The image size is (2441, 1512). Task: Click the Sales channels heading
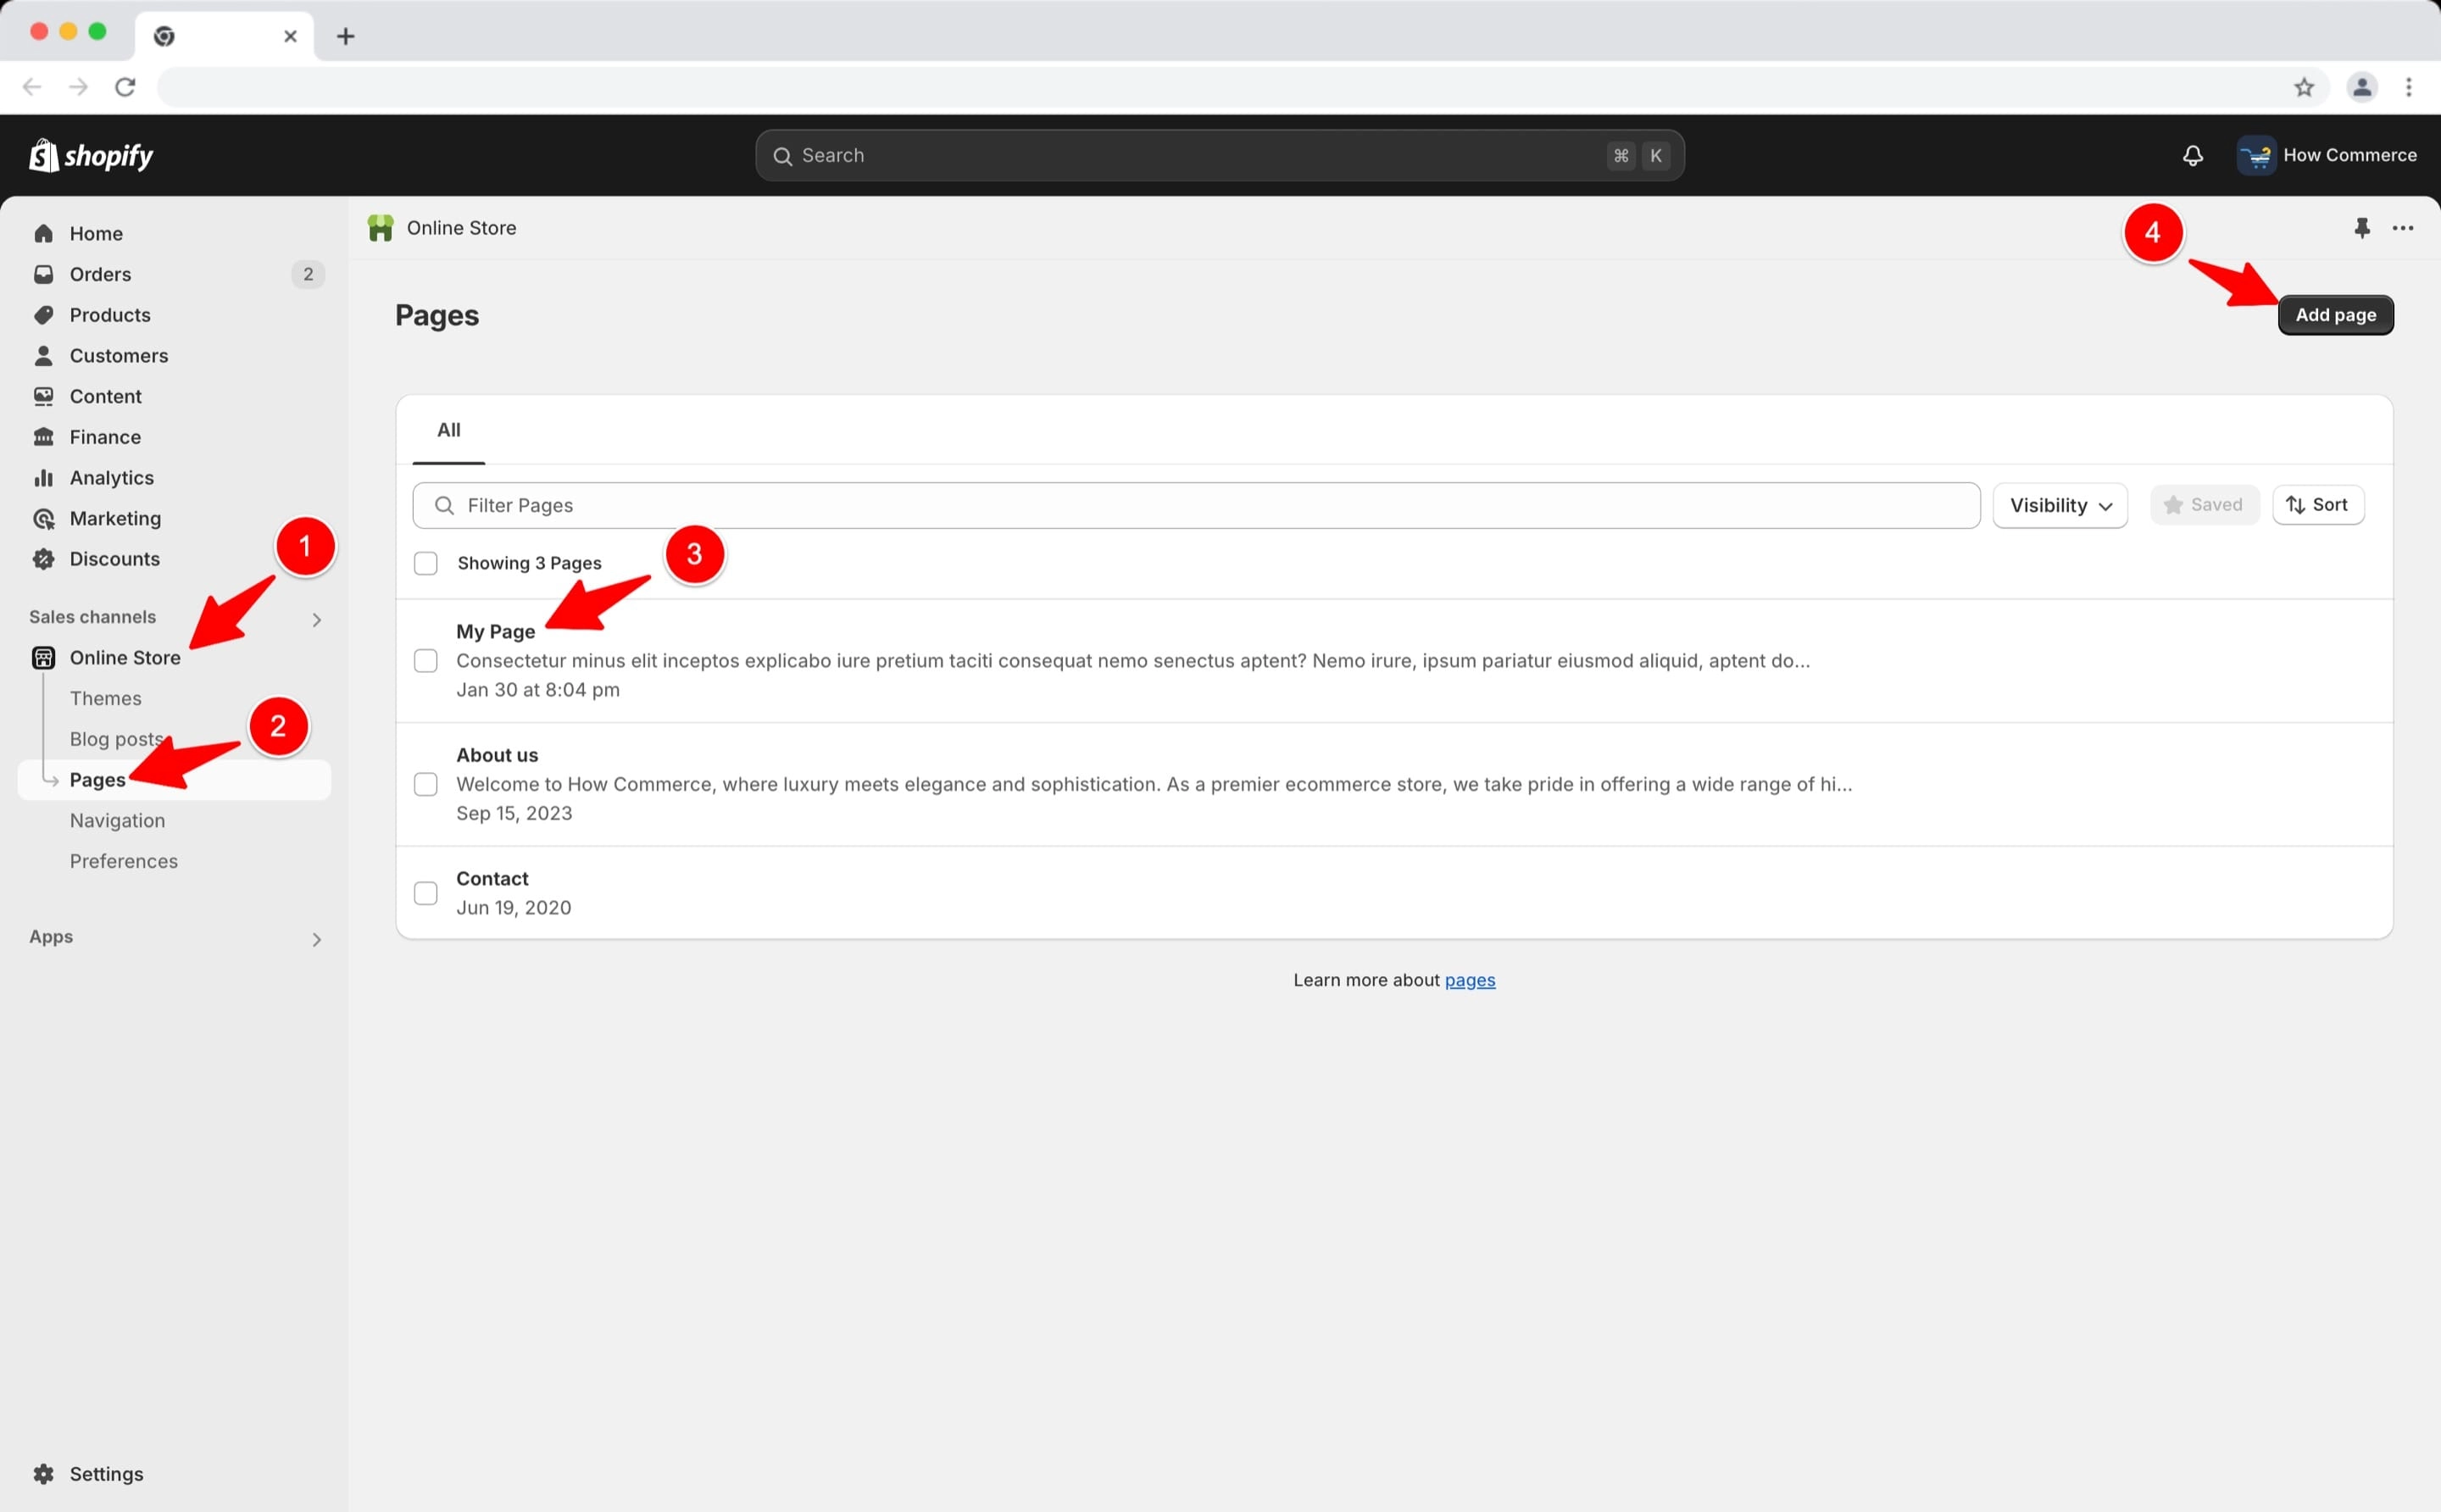pyautogui.click(x=93, y=617)
